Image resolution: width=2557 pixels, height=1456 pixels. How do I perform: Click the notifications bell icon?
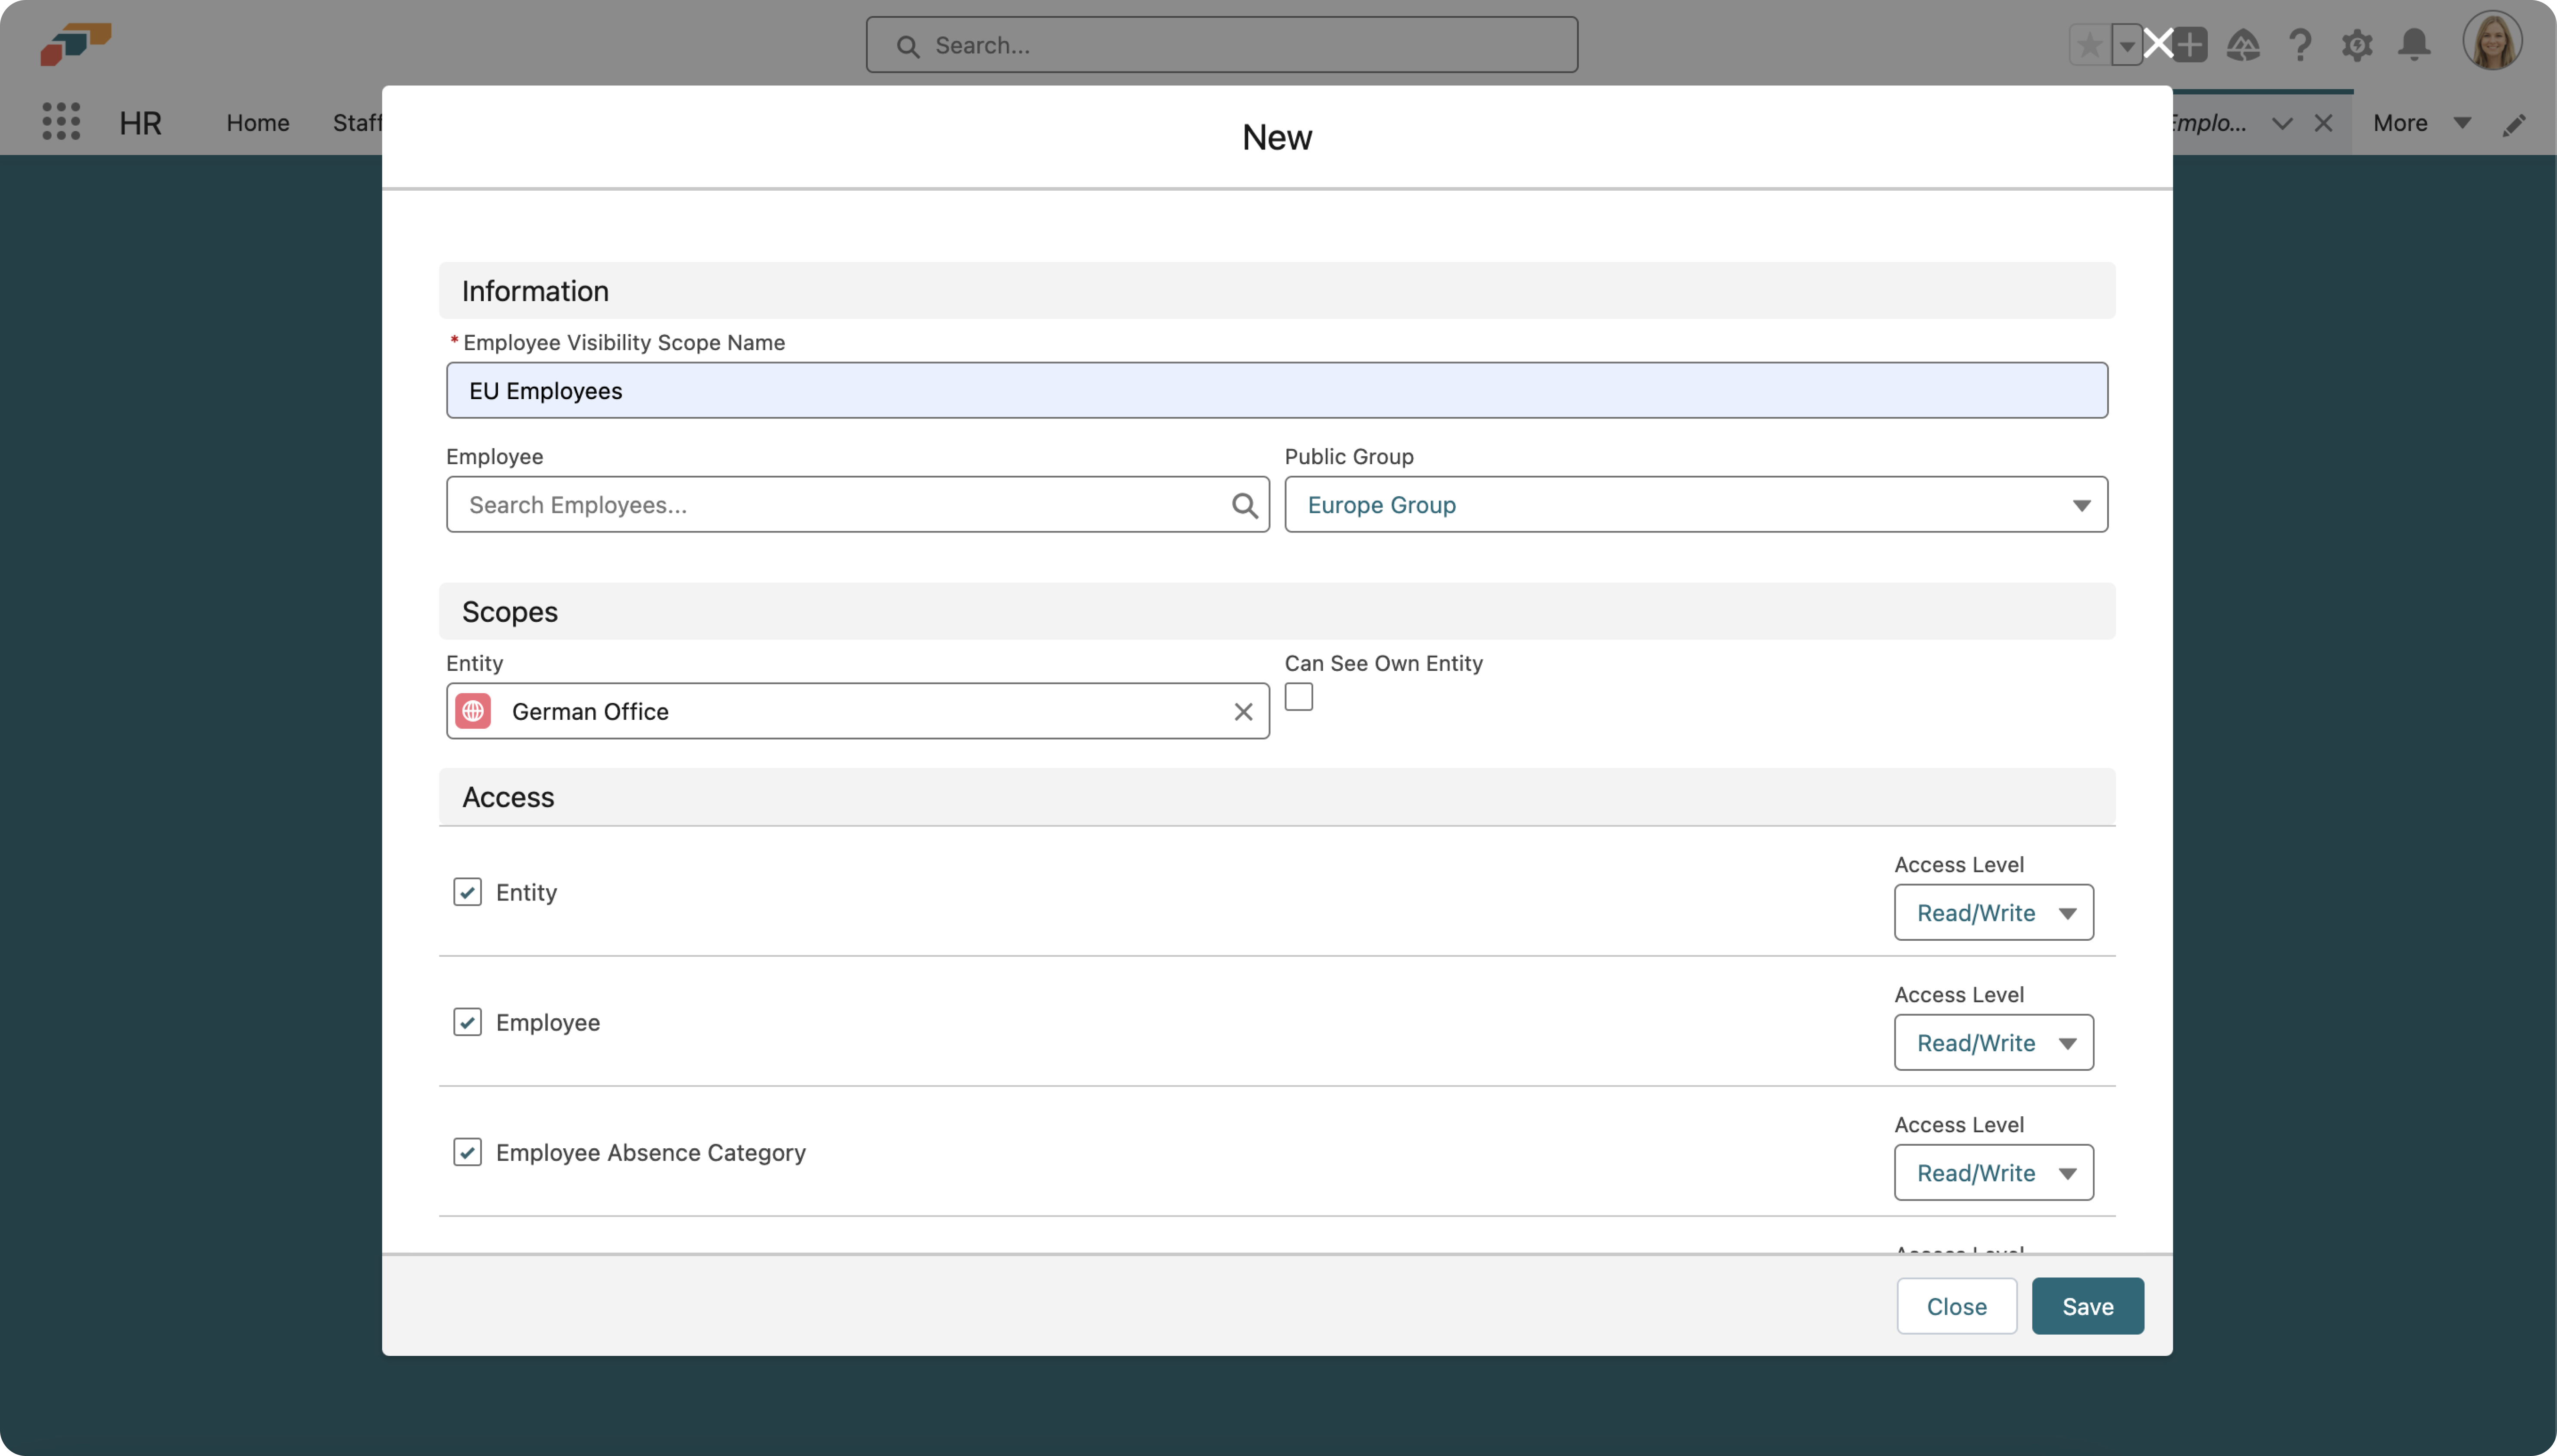click(2414, 45)
